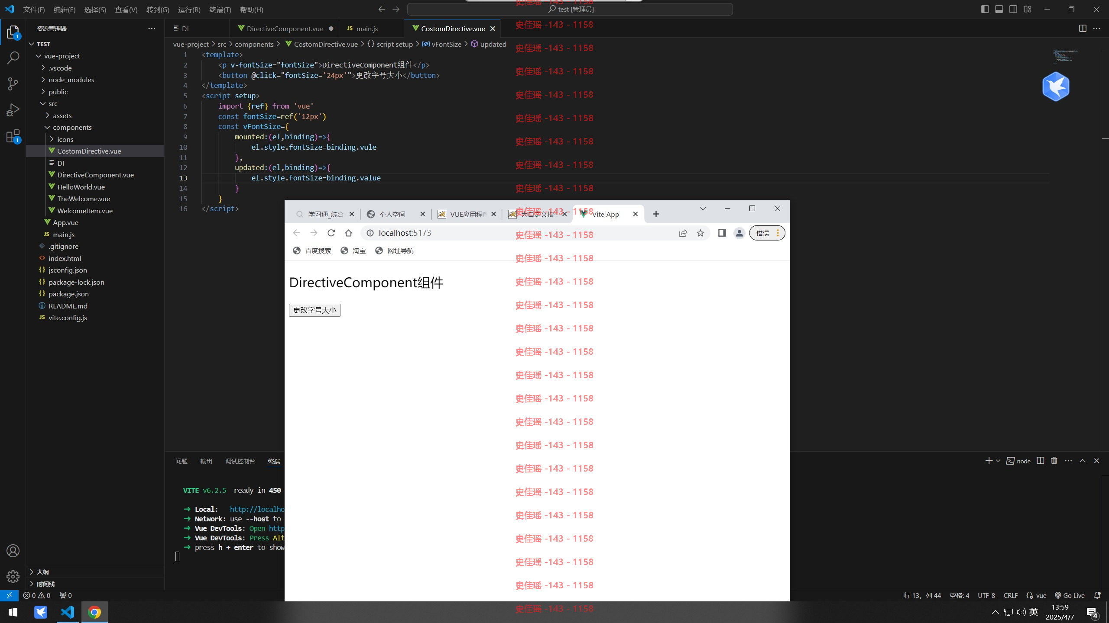Open 终端(T) menu
This screenshot has width=1109, height=623.
tap(220, 10)
